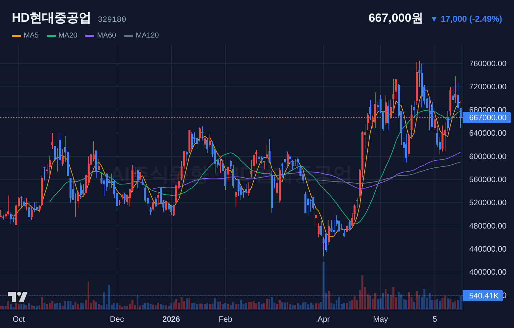Click the Apr label on time axis
514x328 pixels.
324,319
